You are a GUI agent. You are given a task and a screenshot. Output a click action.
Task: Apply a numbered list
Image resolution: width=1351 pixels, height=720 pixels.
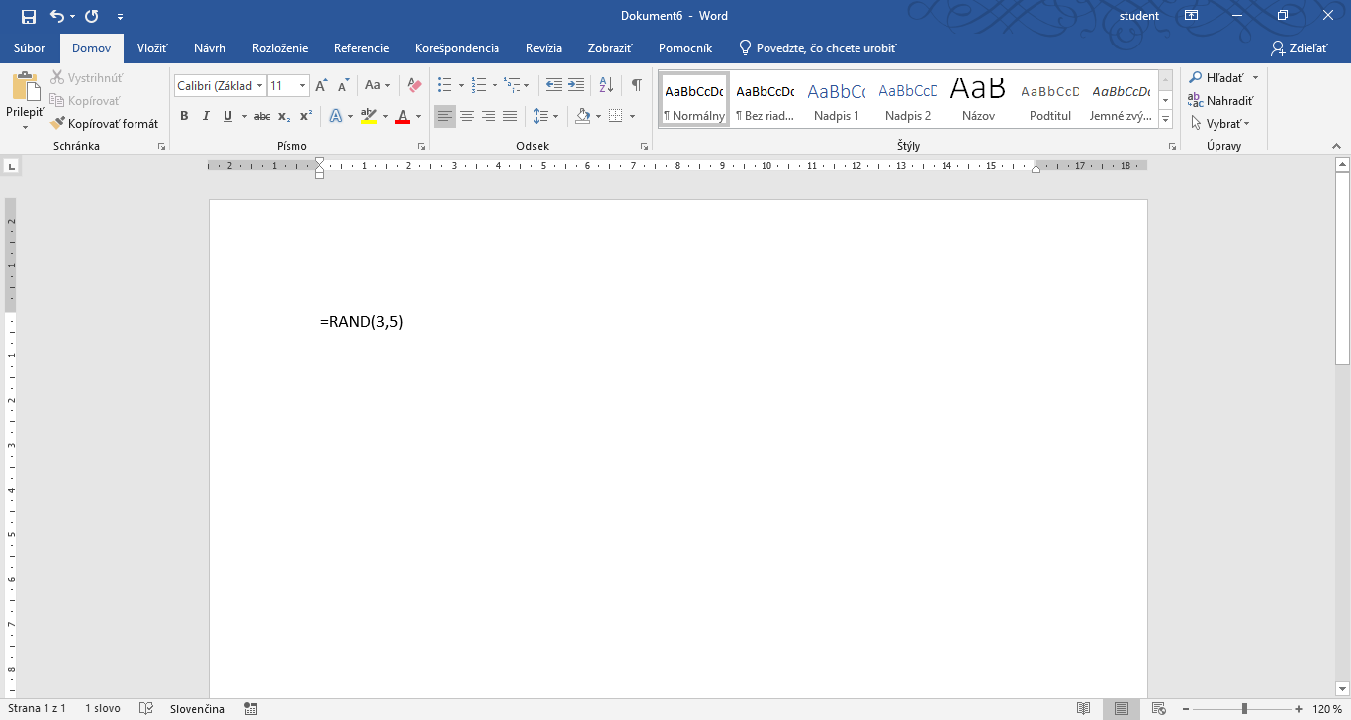pyautogui.click(x=479, y=86)
